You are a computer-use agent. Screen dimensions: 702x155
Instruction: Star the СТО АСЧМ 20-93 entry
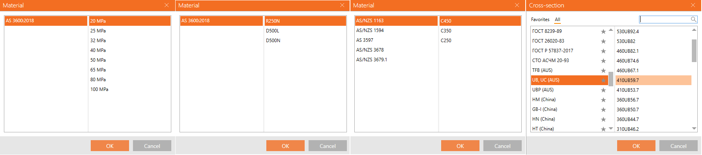pyautogui.click(x=603, y=61)
